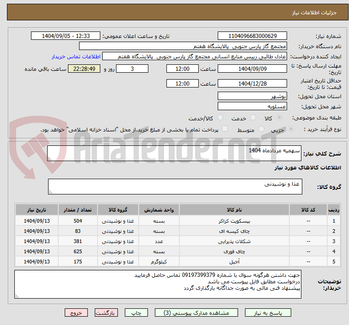Image resolution: width=349 pixels, height=325 pixels.
Task: Click the شرح کلی نیاز text area
Action: click(174, 153)
